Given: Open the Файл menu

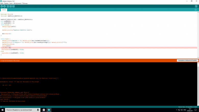Looking at the screenshot, I should (2, 3).
